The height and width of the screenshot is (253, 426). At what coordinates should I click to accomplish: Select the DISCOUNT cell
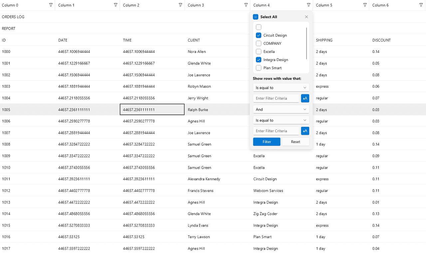point(398,40)
